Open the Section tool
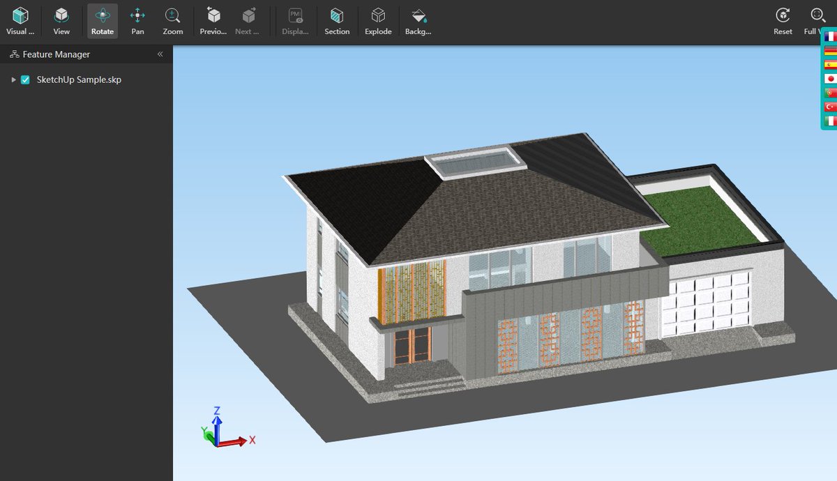 tap(337, 21)
